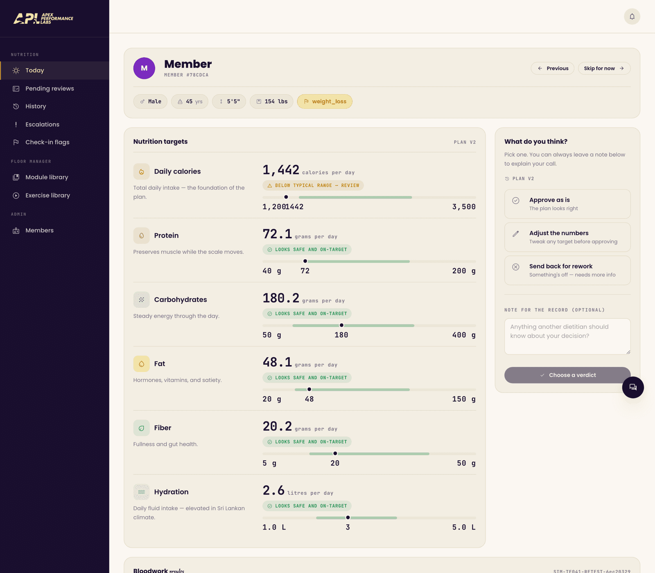Click the 5'5" height chip
The image size is (655, 573).
[x=229, y=102]
